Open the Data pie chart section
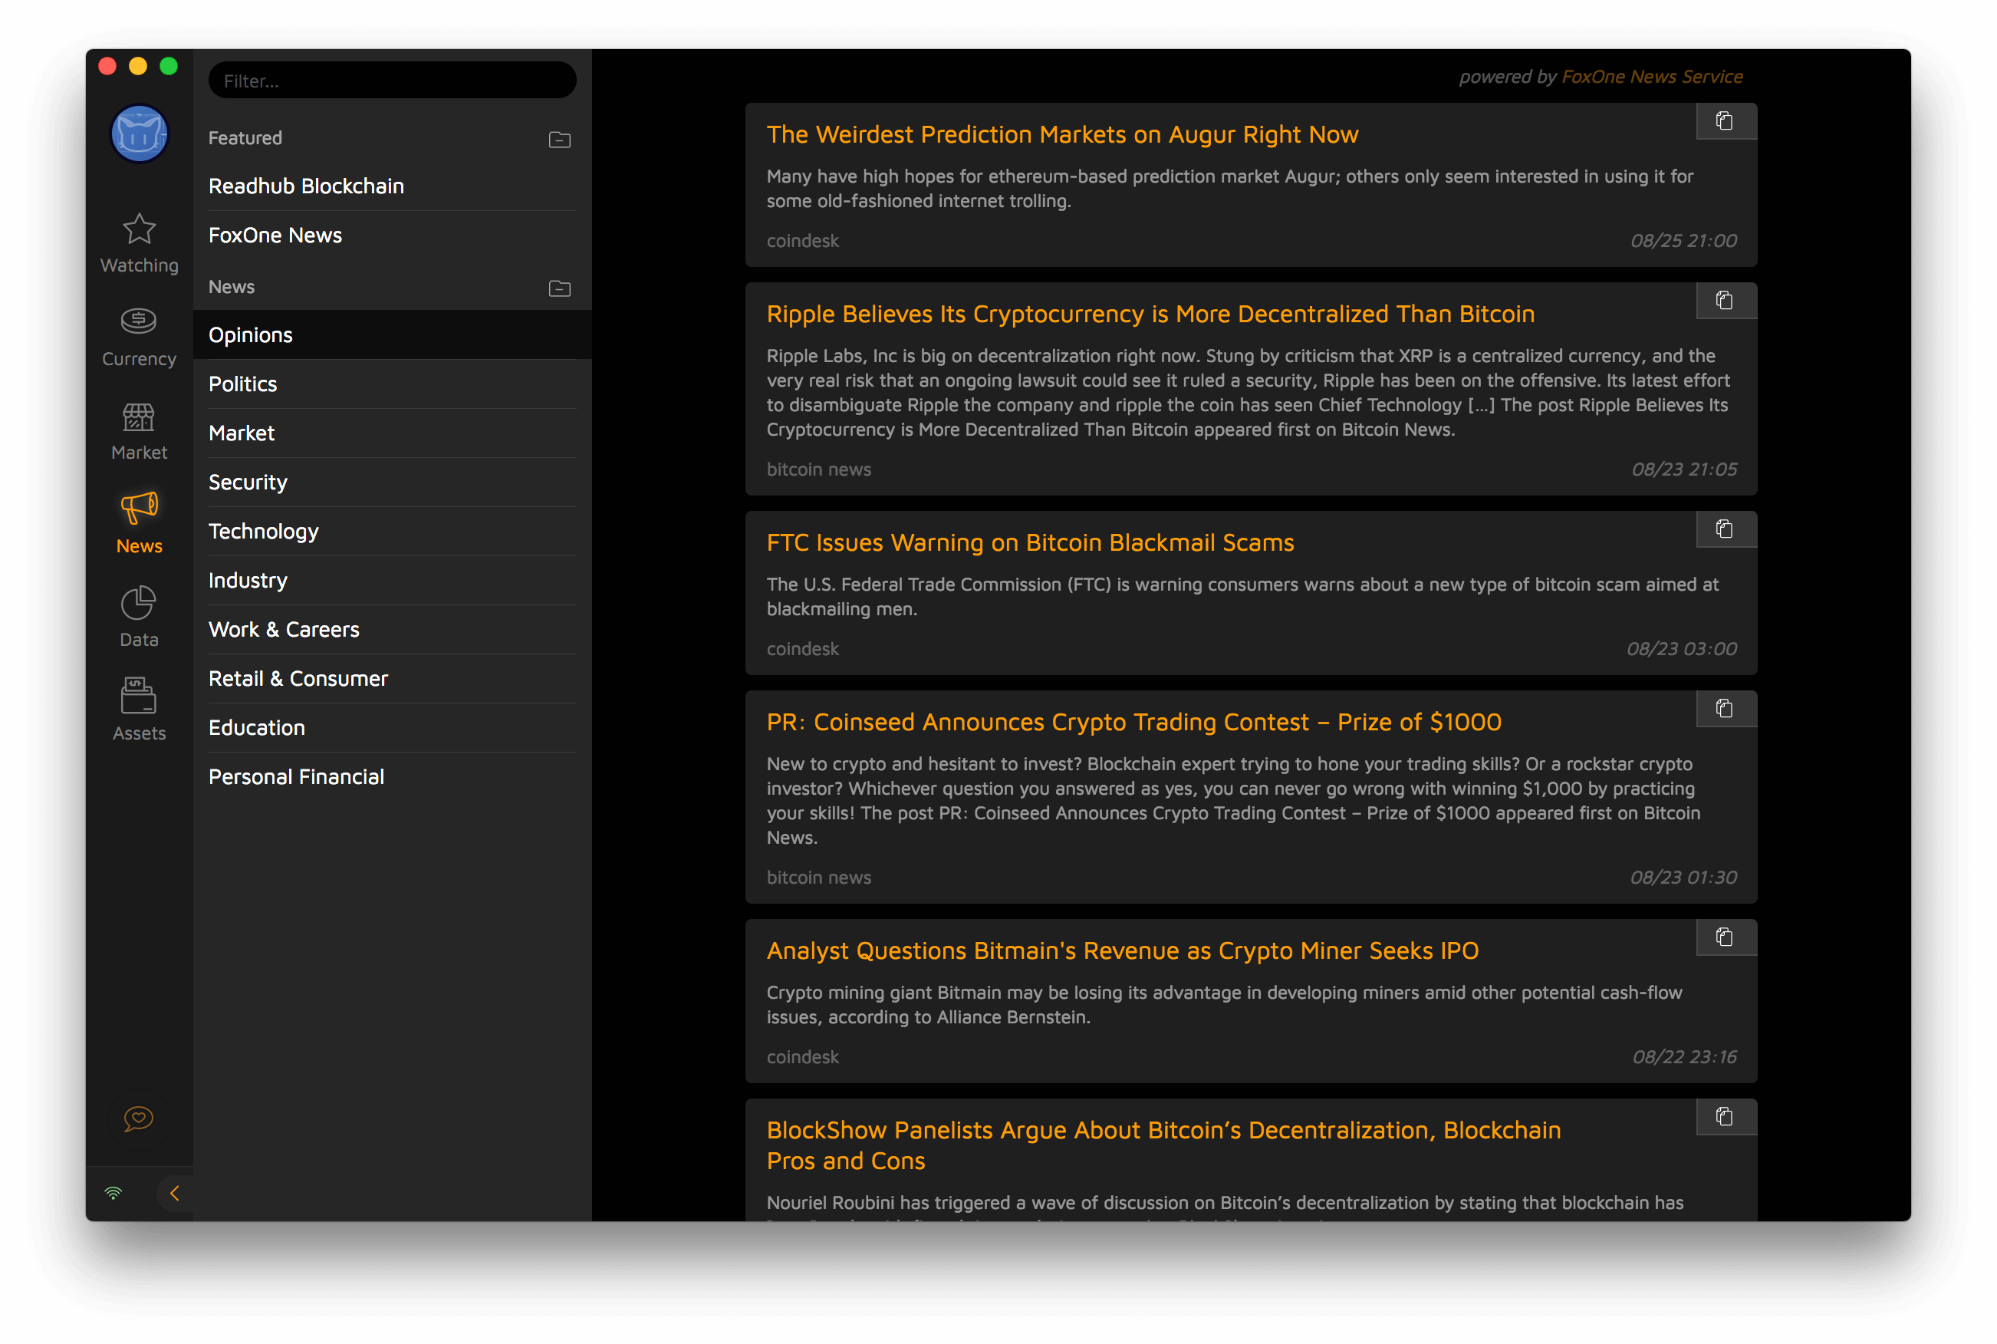This screenshot has width=1997, height=1344. [x=139, y=604]
